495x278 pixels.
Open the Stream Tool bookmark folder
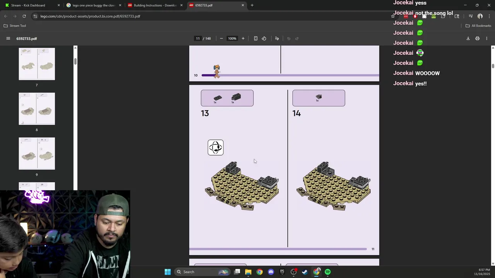(15, 26)
